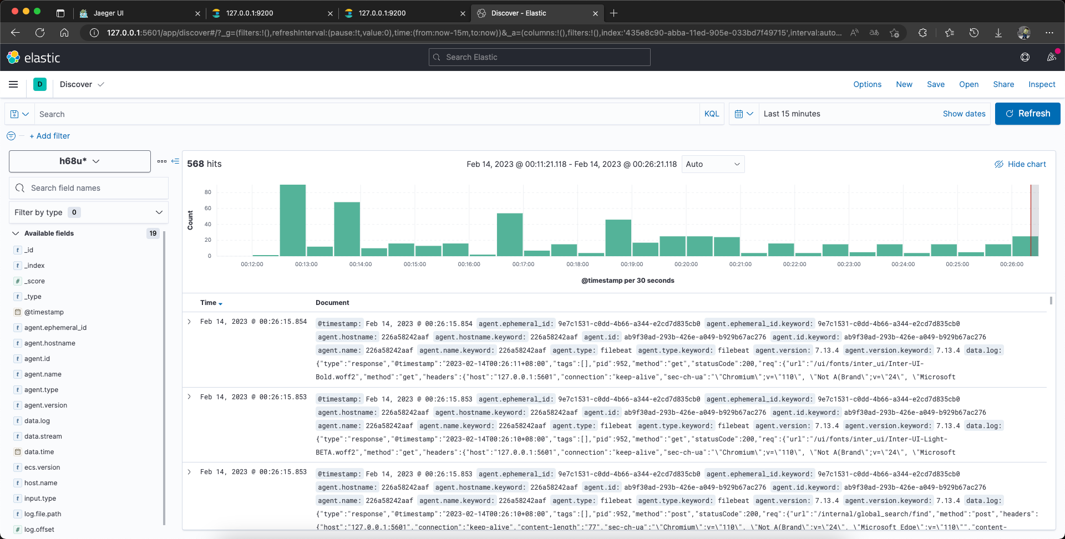
Task: Select the host.name field
Action: 40,483
